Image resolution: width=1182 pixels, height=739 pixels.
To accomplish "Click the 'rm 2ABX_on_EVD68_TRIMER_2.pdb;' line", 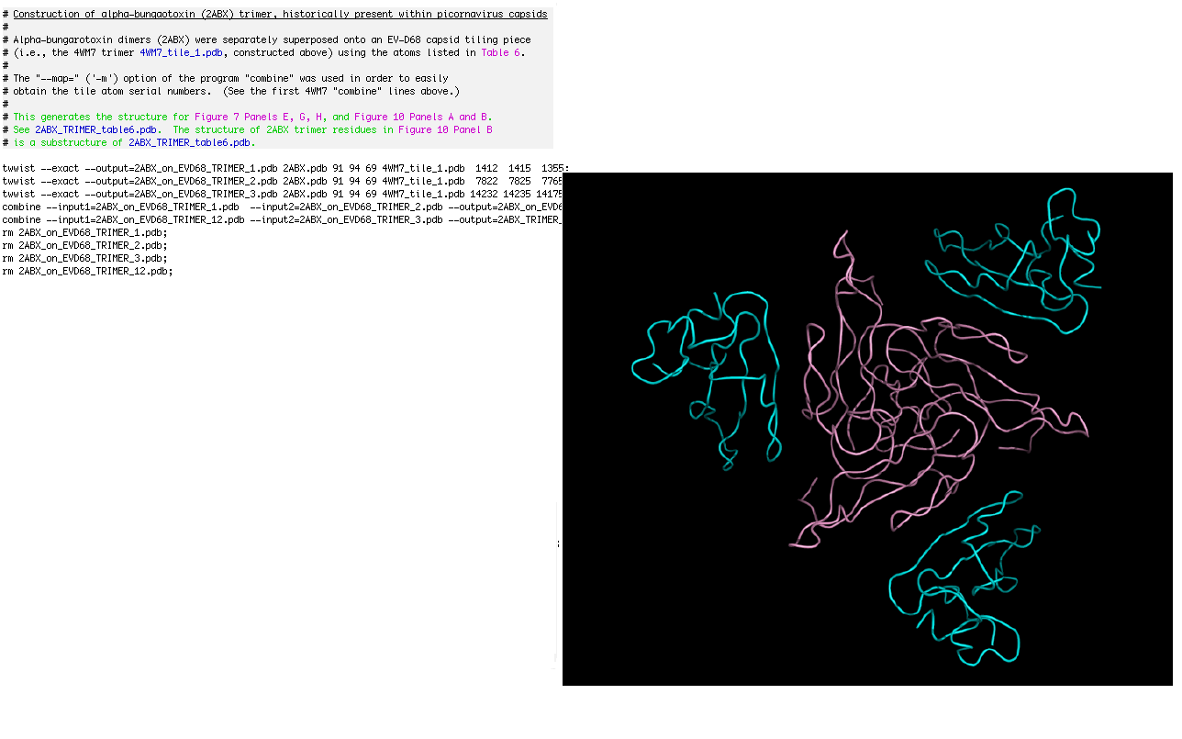I will 84,245.
